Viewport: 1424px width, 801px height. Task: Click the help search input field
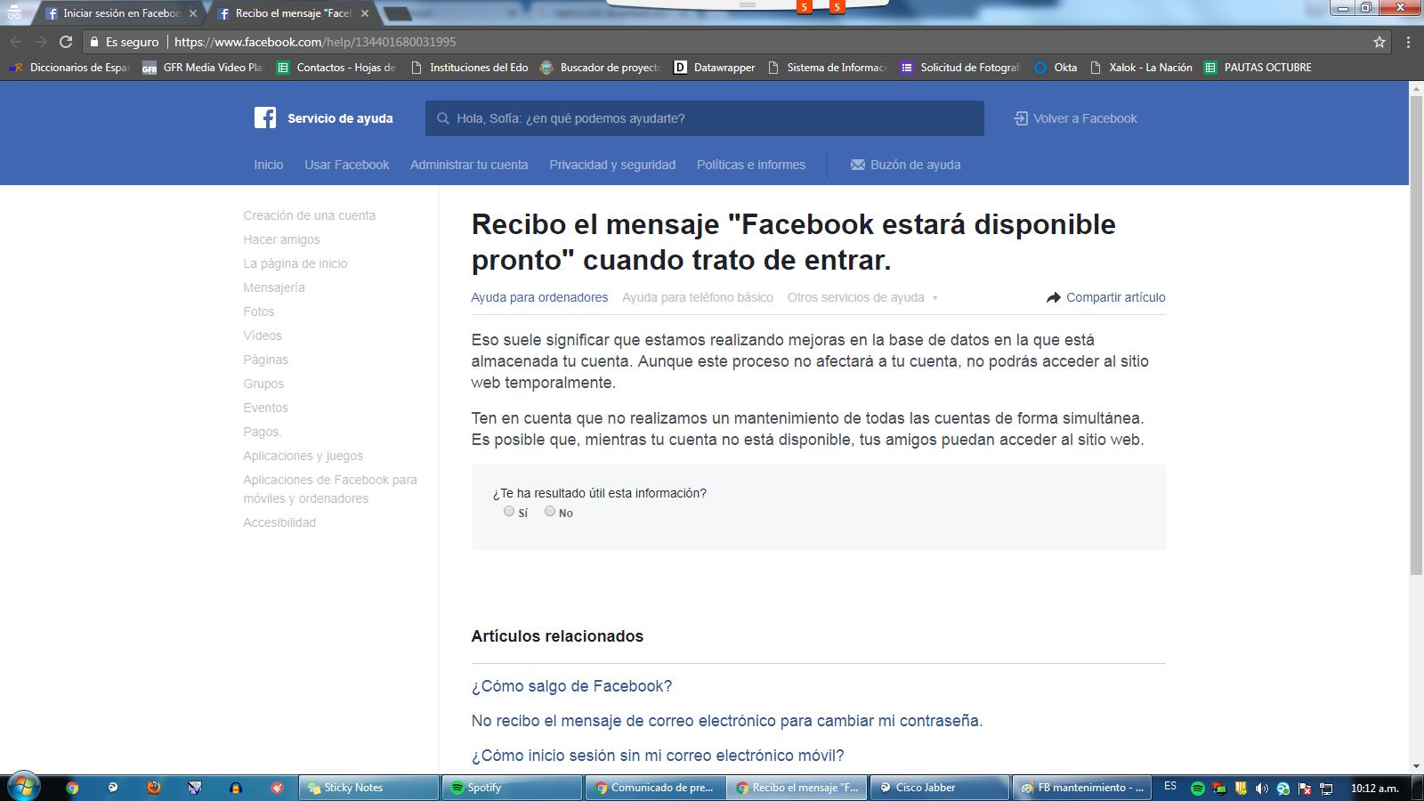(x=712, y=118)
